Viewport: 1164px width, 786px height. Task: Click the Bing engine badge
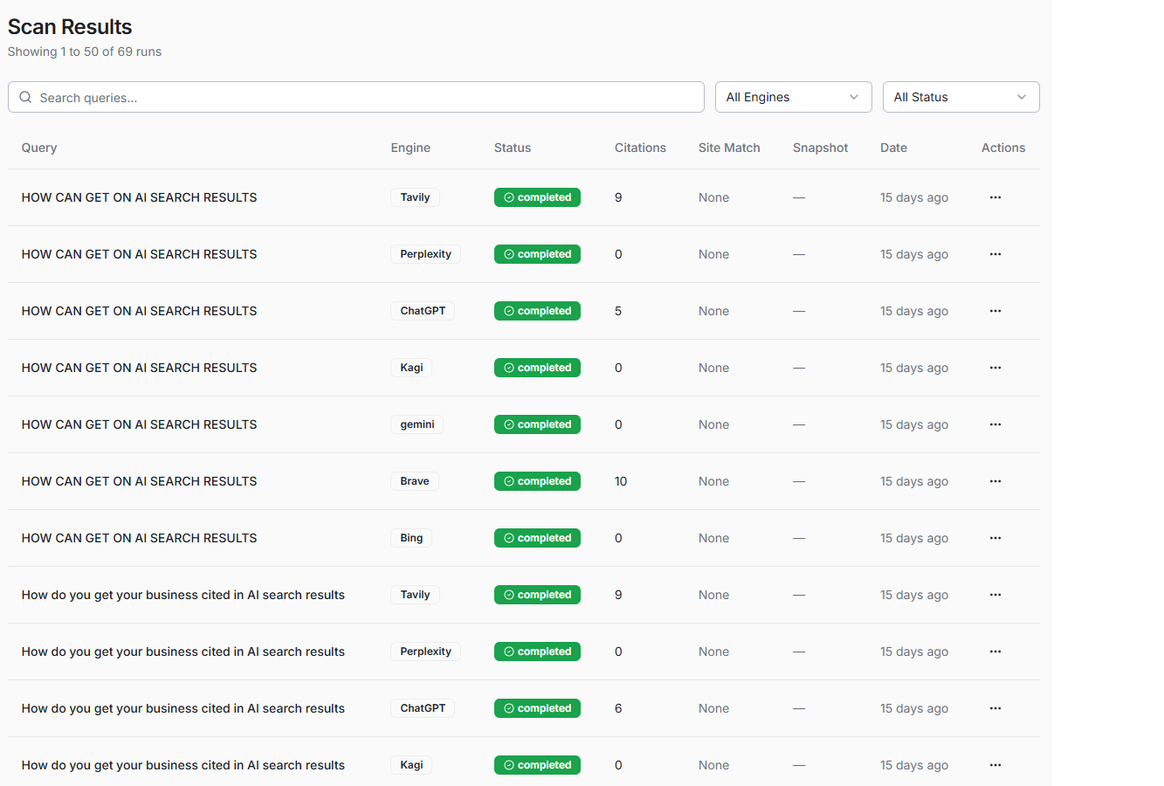411,538
